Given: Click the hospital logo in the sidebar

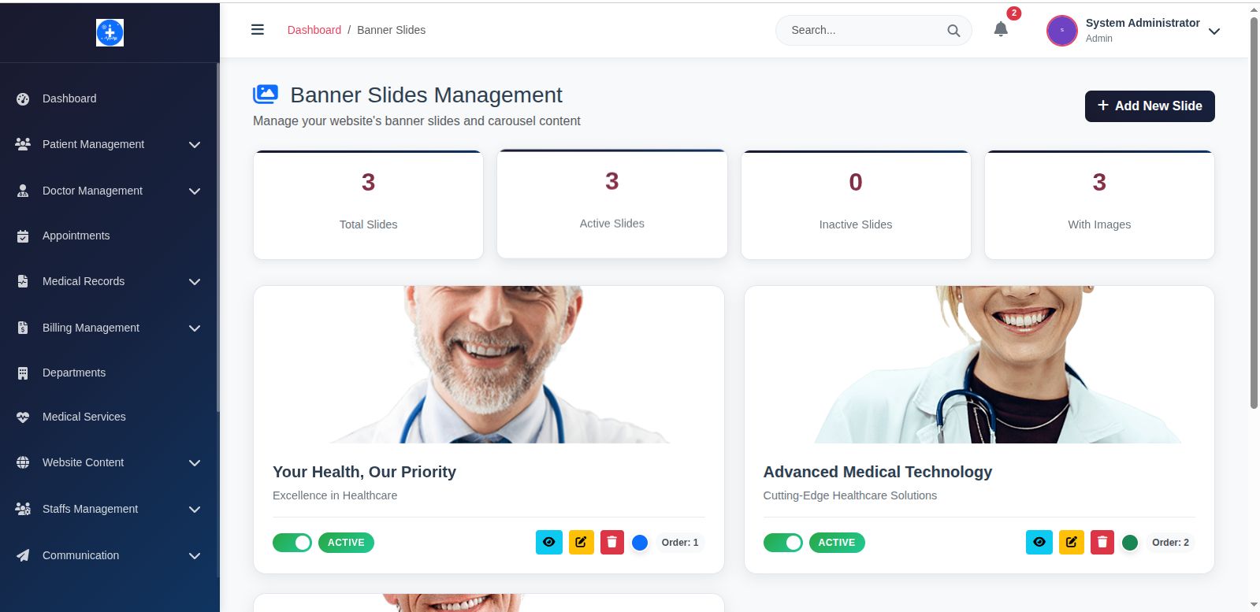Looking at the screenshot, I should tap(110, 32).
